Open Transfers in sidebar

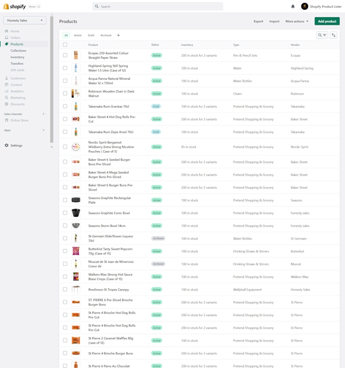(17, 63)
